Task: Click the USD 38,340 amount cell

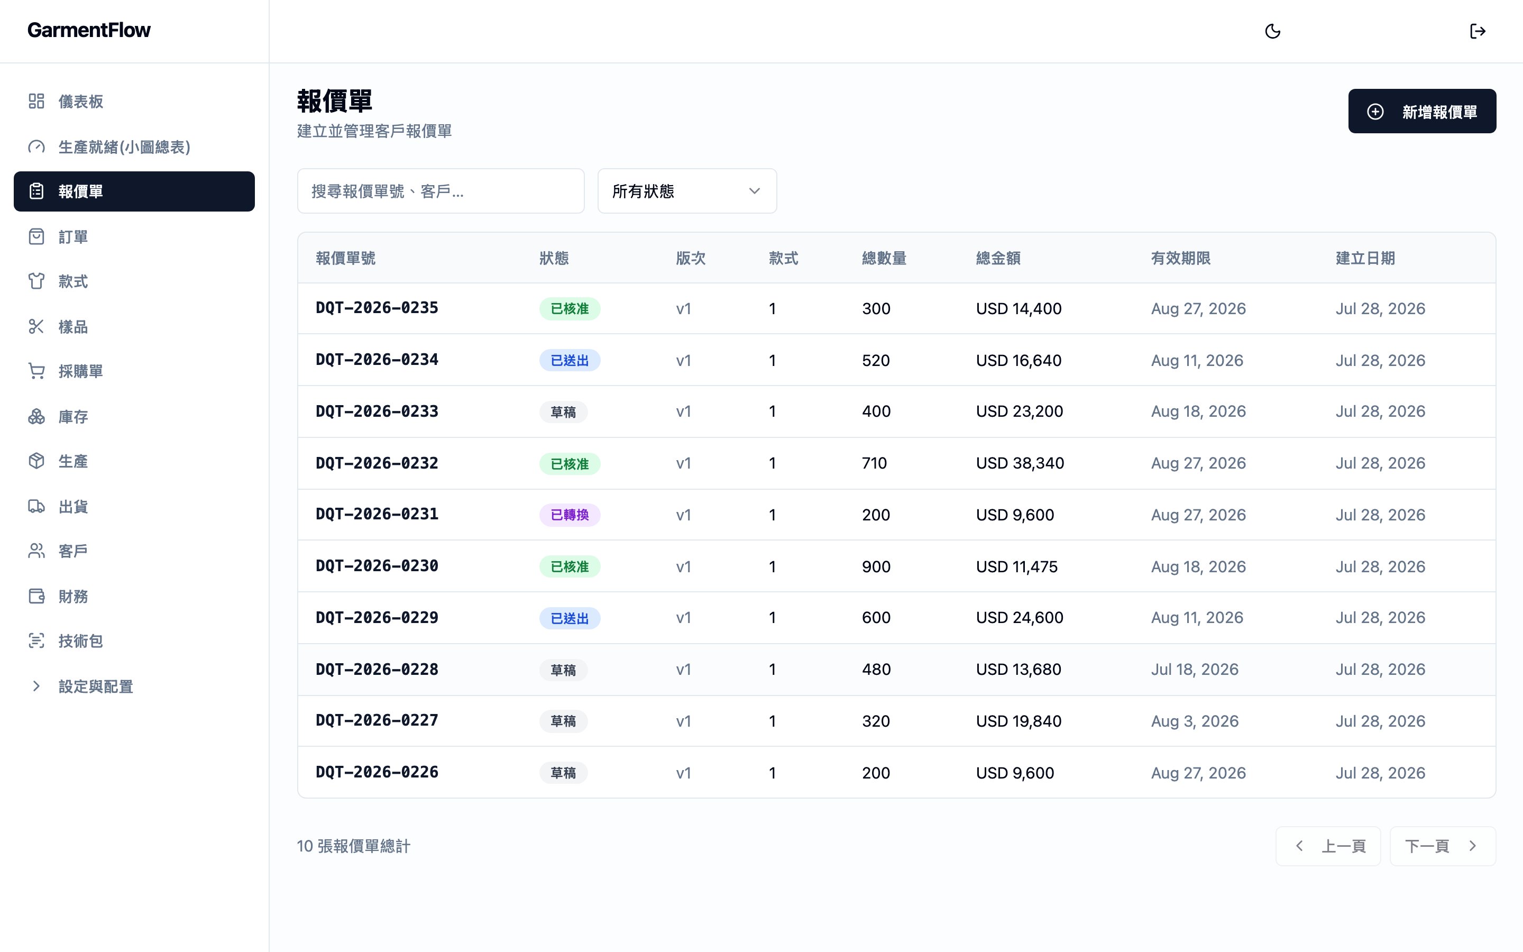Action: pyautogui.click(x=1020, y=463)
